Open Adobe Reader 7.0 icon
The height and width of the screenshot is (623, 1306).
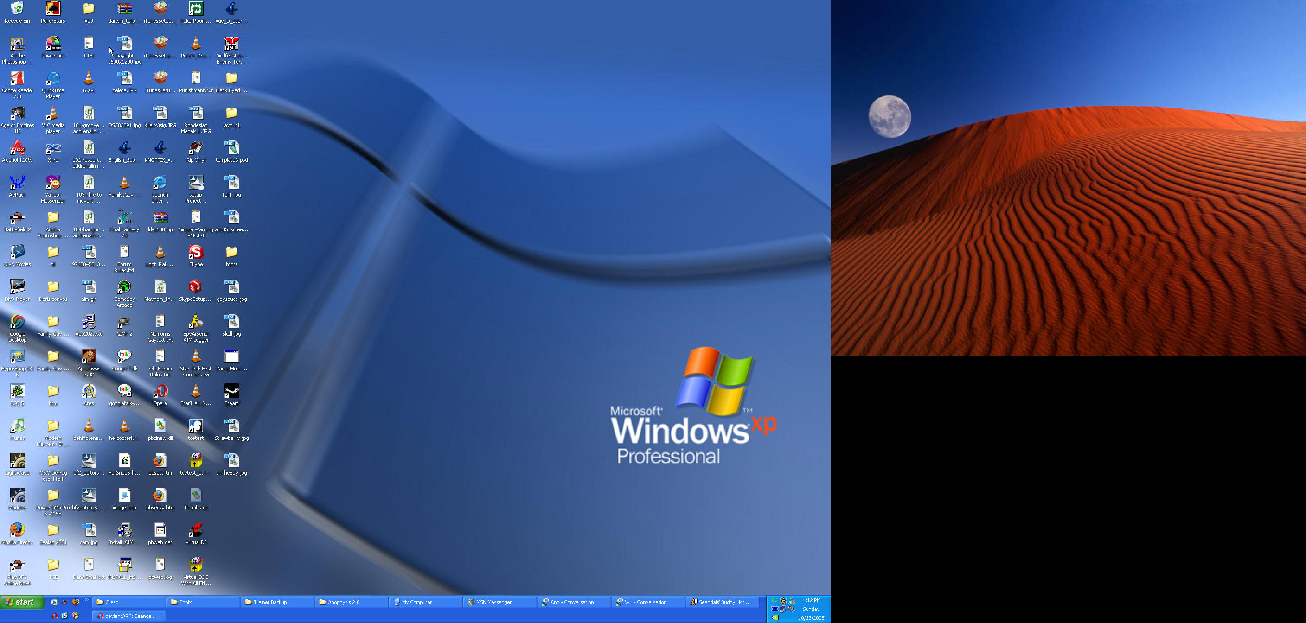17,85
